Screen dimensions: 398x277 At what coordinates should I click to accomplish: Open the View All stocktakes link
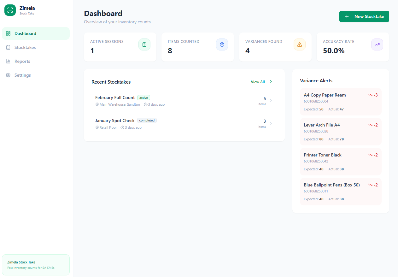258,82
